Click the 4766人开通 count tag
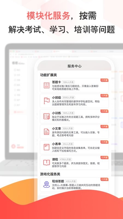The image size is (123, 219). (65, 159)
